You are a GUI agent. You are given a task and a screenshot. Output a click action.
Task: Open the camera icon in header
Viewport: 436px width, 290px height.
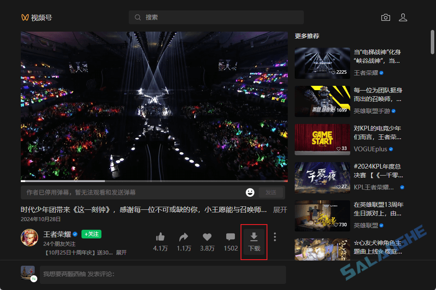(385, 17)
